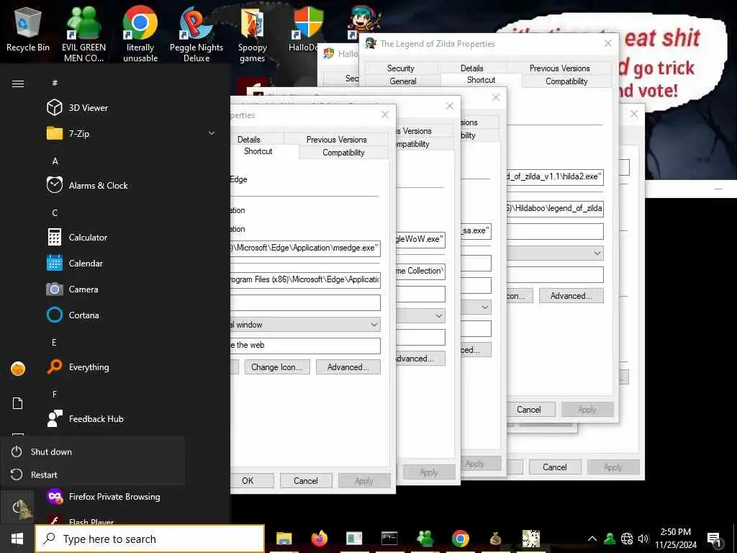Click Cancel in the Edge properties window

click(305, 480)
